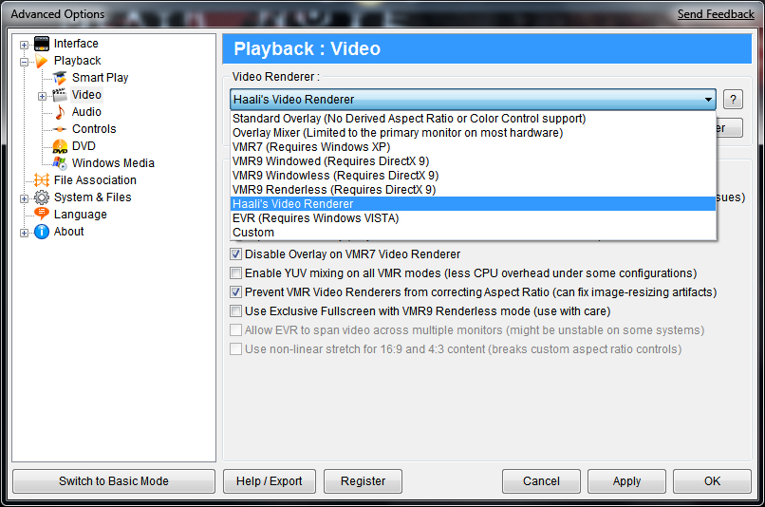765x507 pixels.
Task: Collapse the Playback tree node
Action: (x=25, y=61)
